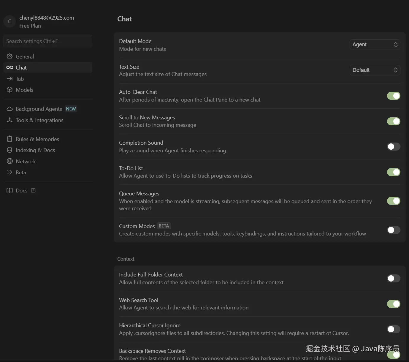
Task: Click the Tools & Integrations icon
Action: [x=9, y=120]
